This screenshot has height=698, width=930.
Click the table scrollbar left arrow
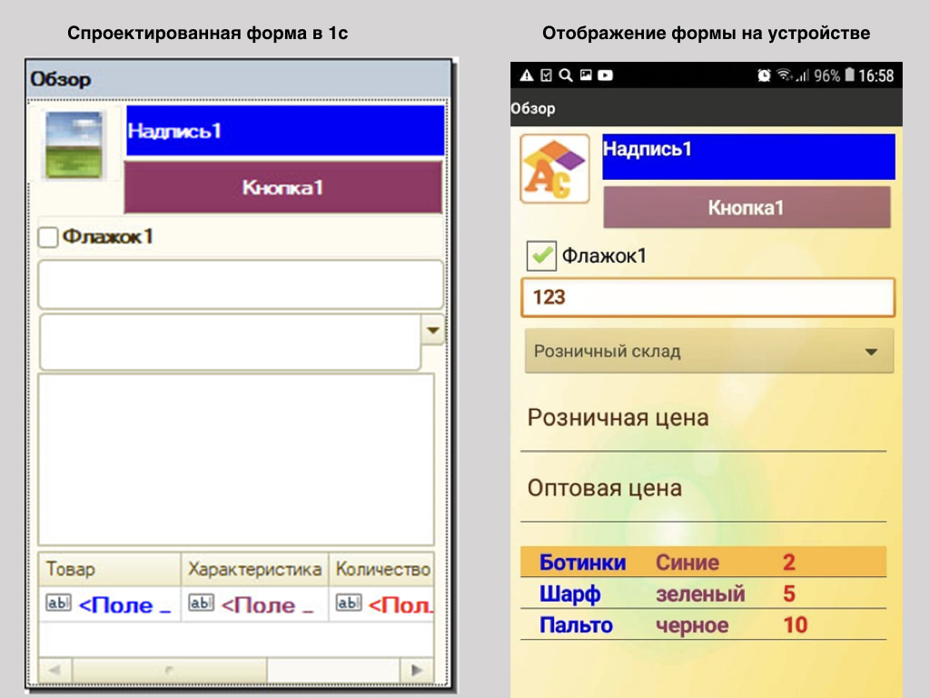[55, 670]
